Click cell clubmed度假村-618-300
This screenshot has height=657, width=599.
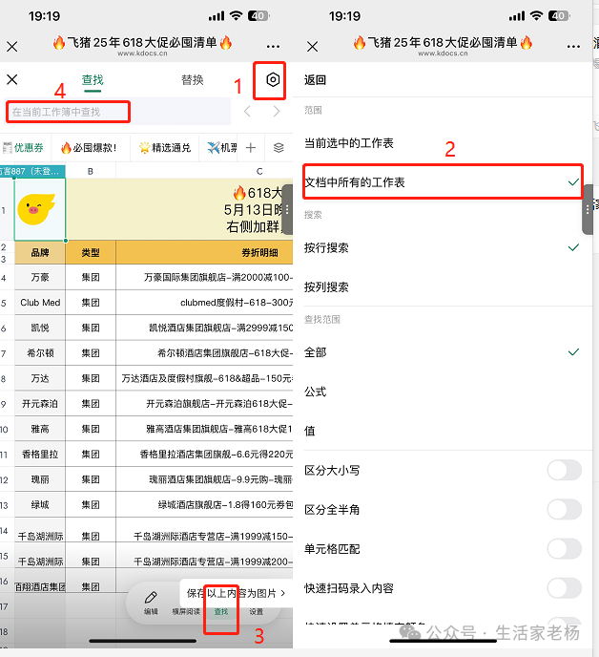point(204,303)
